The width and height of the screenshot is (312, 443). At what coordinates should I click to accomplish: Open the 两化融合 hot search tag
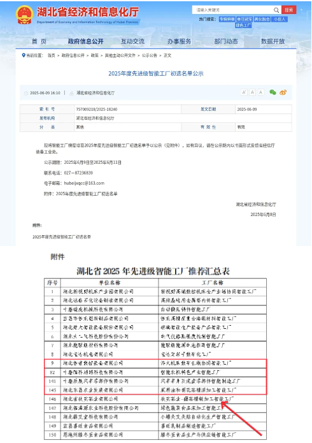click(262, 19)
